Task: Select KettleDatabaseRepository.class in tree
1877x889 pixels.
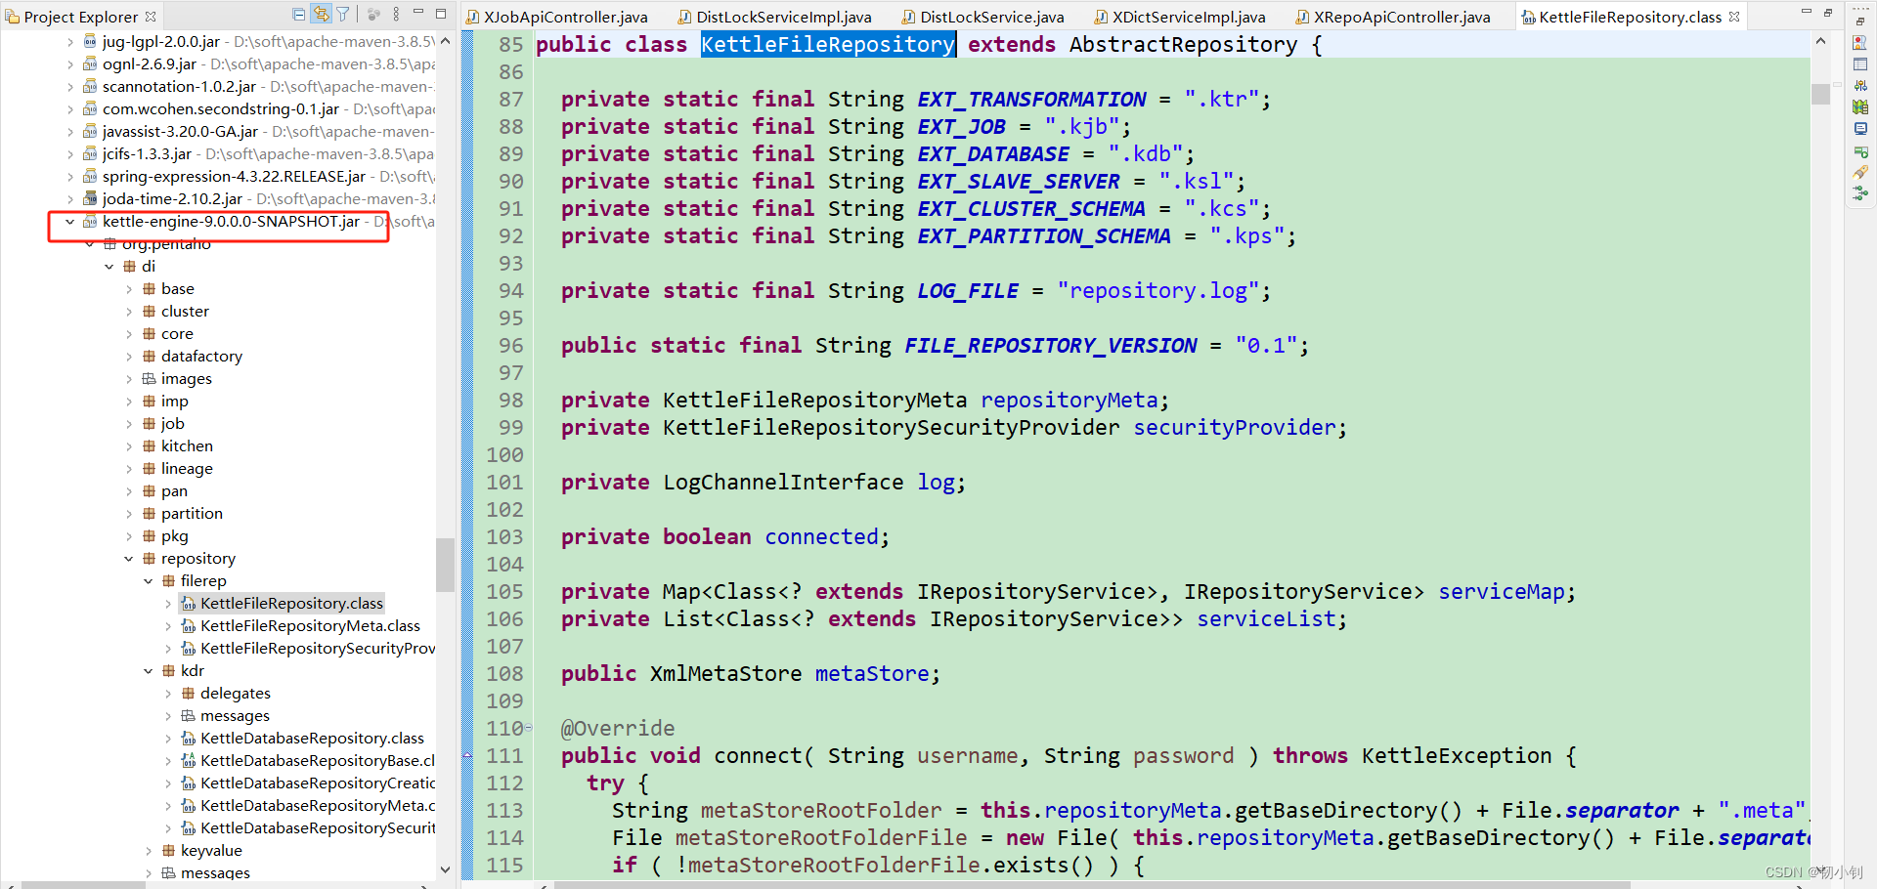Action: pyautogui.click(x=312, y=739)
